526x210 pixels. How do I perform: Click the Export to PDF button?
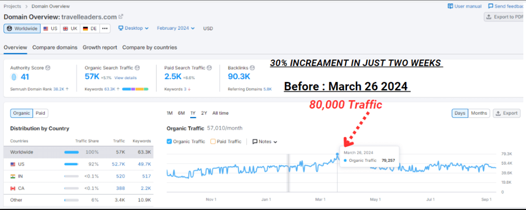[x=505, y=17]
